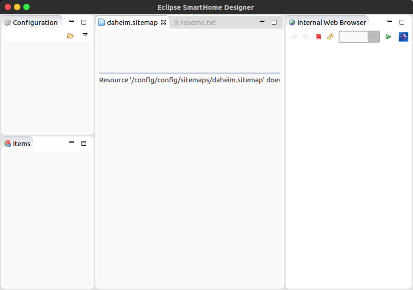413x290 pixels.
Task: Select the Internal Web Browser tab
Action: 327,23
